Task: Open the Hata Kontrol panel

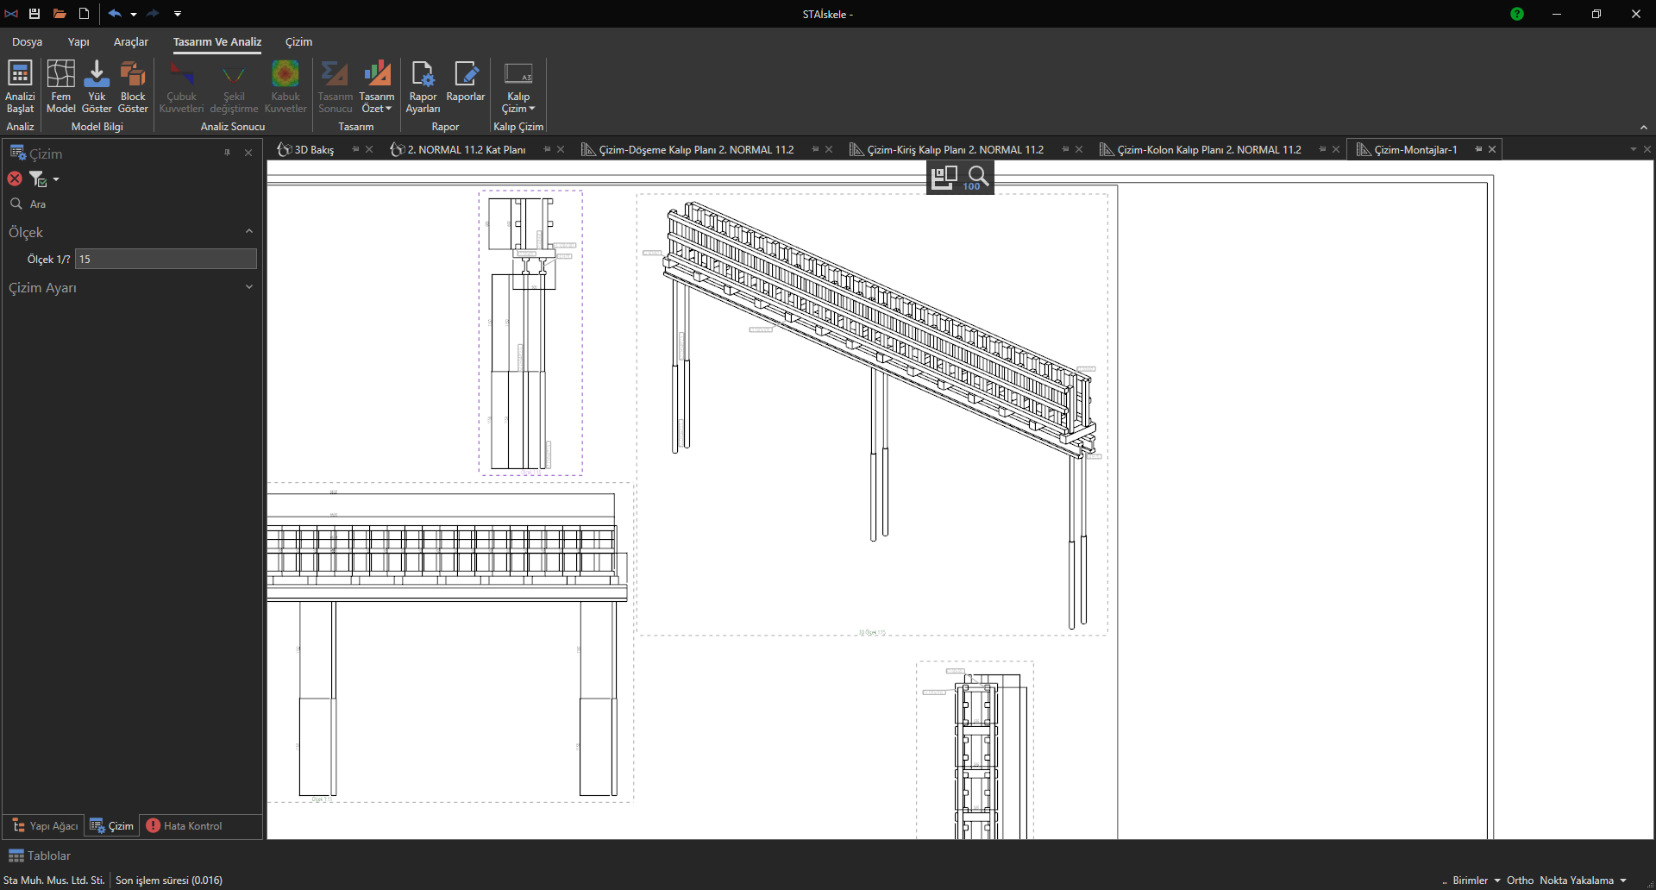Action: tap(185, 826)
